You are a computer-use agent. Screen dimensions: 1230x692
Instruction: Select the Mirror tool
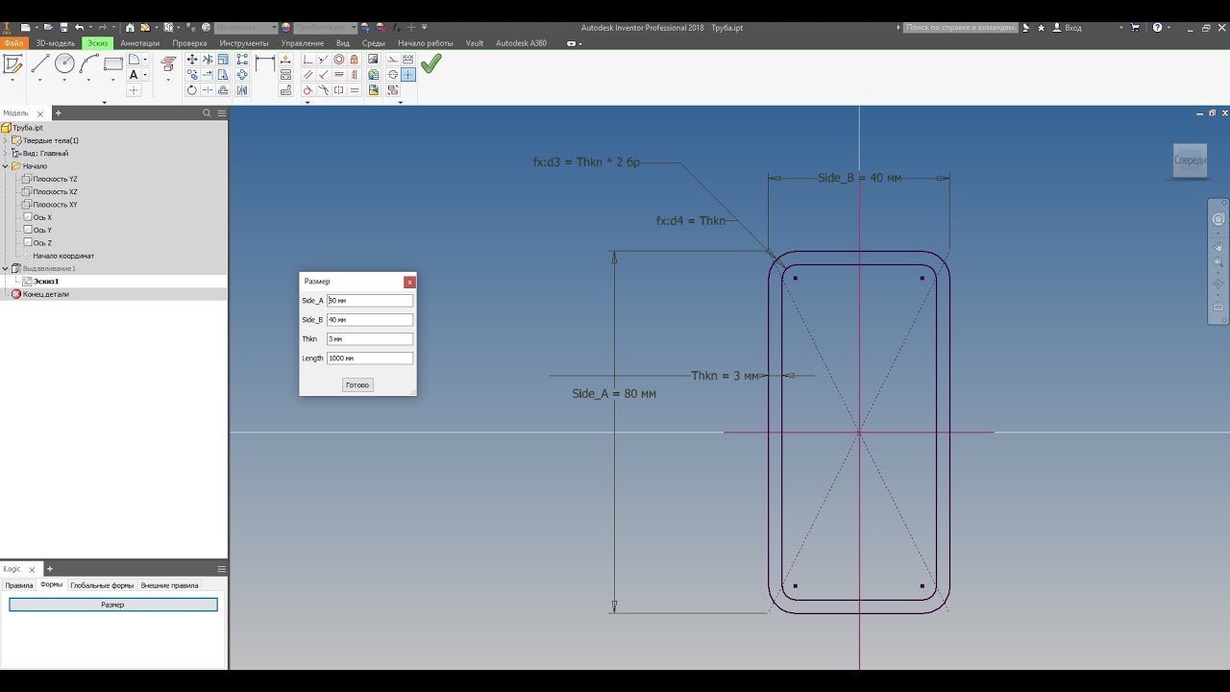tap(242, 90)
